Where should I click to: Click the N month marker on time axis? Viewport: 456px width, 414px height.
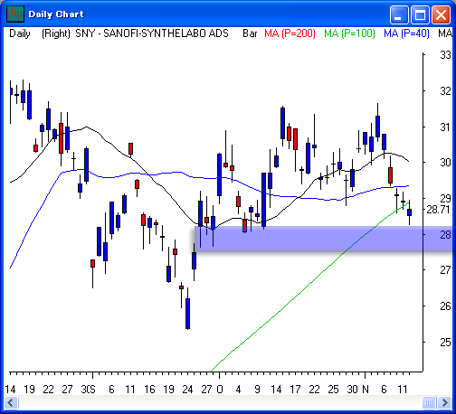pyautogui.click(x=366, y=390)
